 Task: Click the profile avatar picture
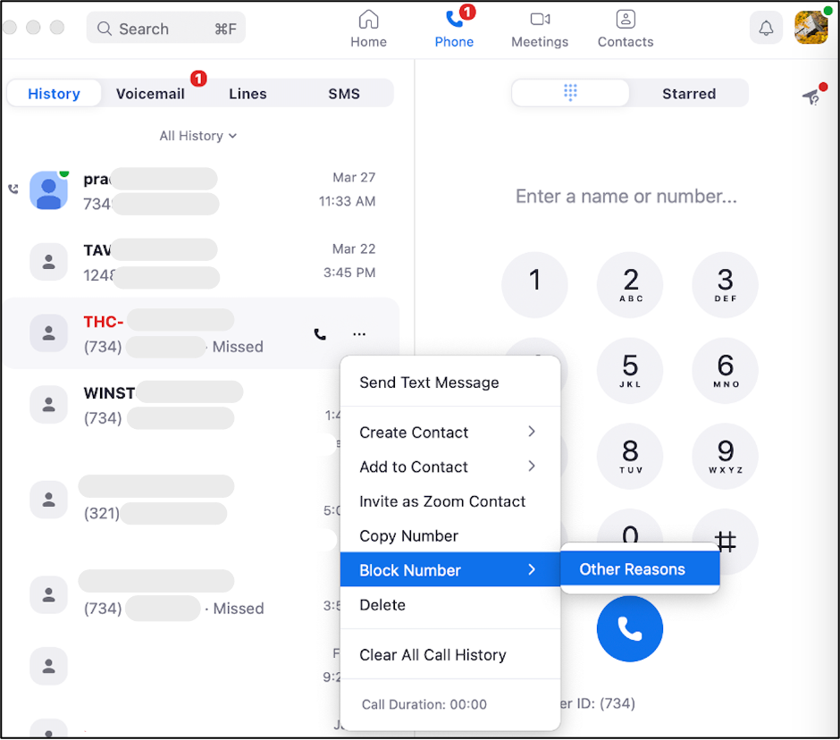tap(811, 28)
